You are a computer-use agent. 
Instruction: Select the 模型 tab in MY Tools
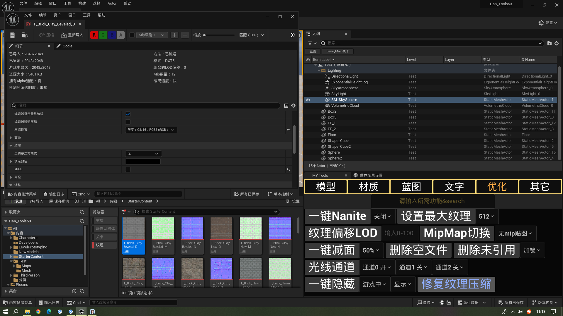coord(326,187)
